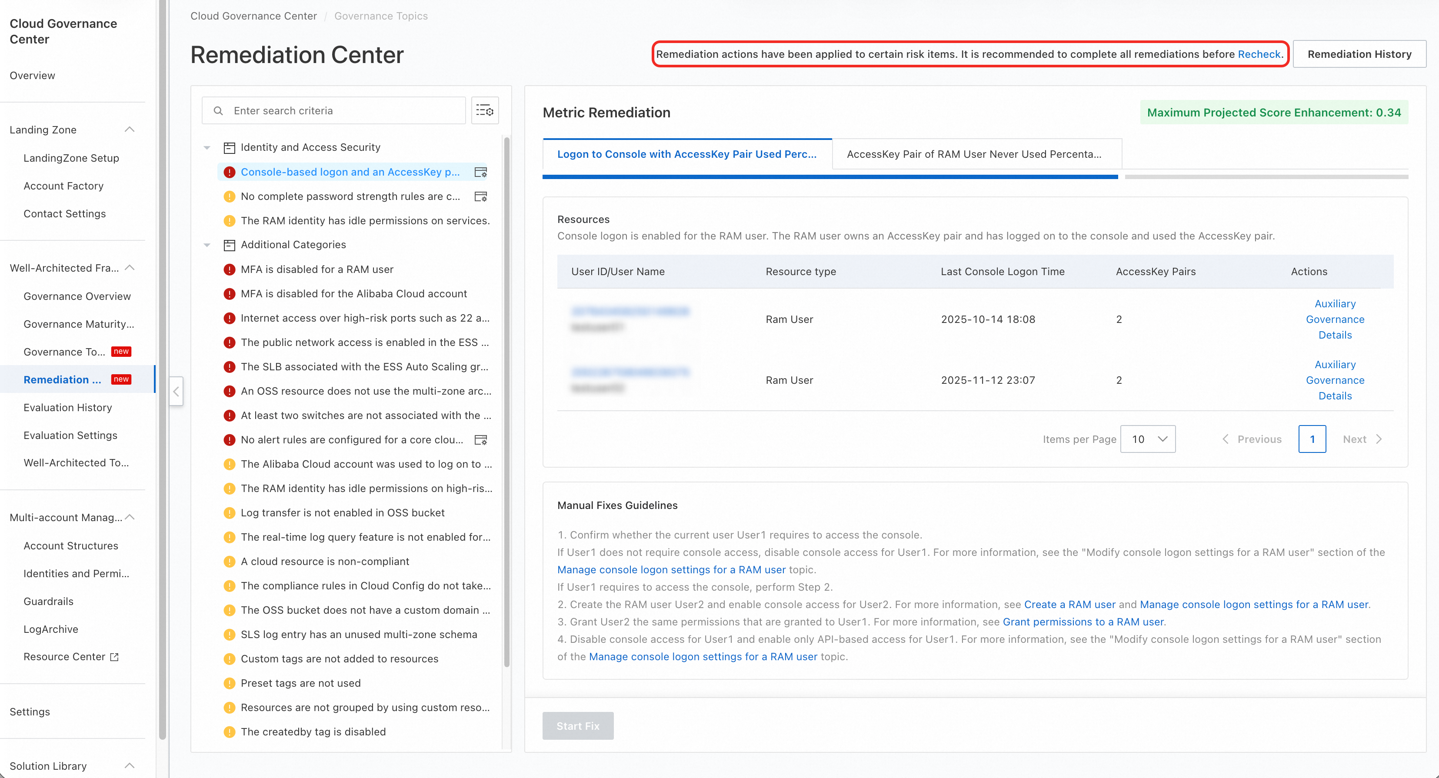
Task: Collapse the Additional Categories tree node
Action: (x=207, y=245)
